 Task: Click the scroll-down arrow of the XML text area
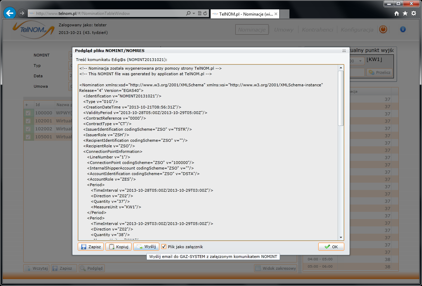coord(341,237)
